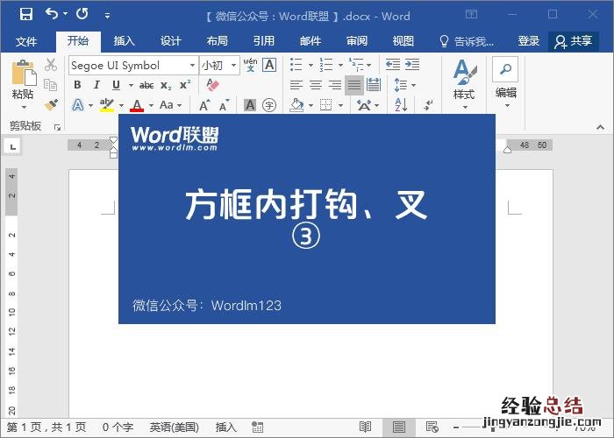Center-align the paragraph text

315,85
